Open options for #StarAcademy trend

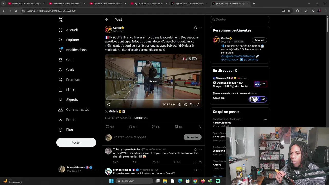[265, 119]
